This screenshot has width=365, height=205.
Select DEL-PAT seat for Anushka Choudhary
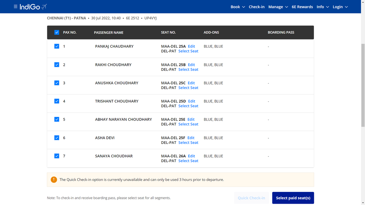[188, 87]
